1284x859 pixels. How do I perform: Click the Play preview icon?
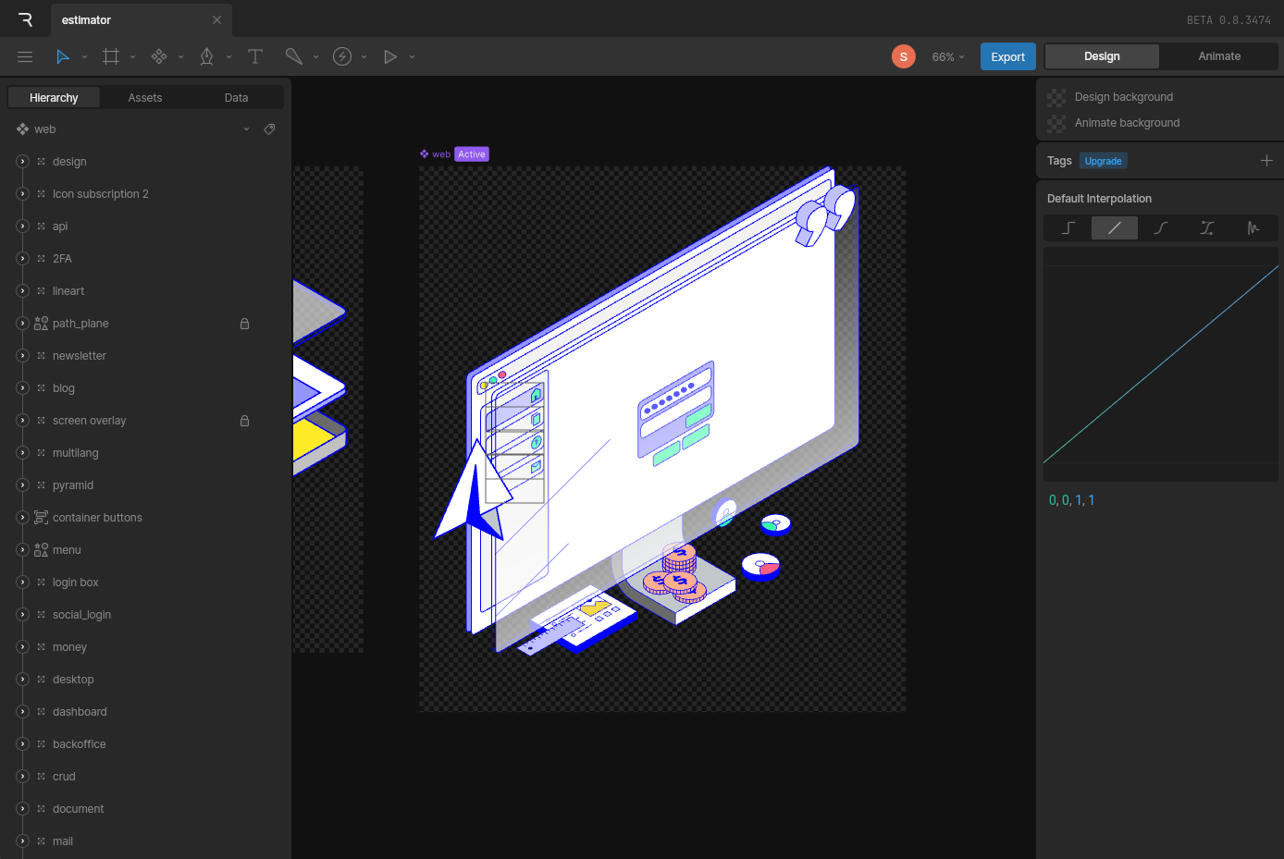click(x=390, y=56)
